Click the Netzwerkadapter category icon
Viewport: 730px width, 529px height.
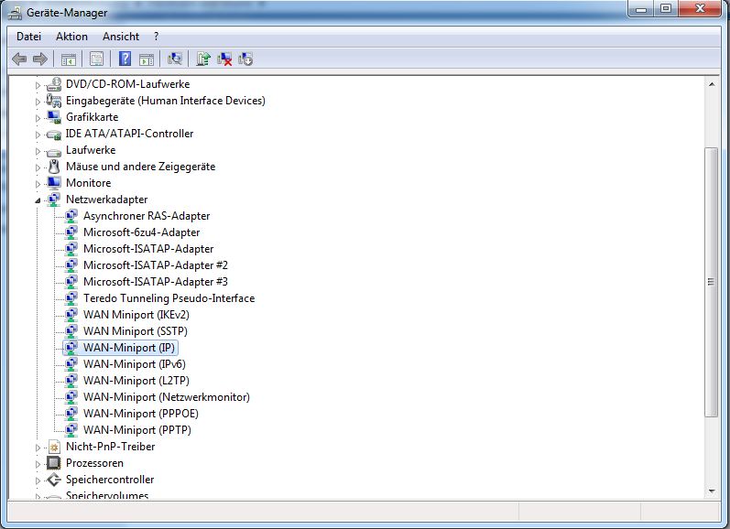click(x=54, y=200)
